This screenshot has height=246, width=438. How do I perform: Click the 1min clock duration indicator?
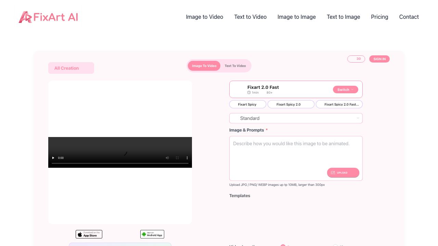pyautogui.click(x=253, y=93)
